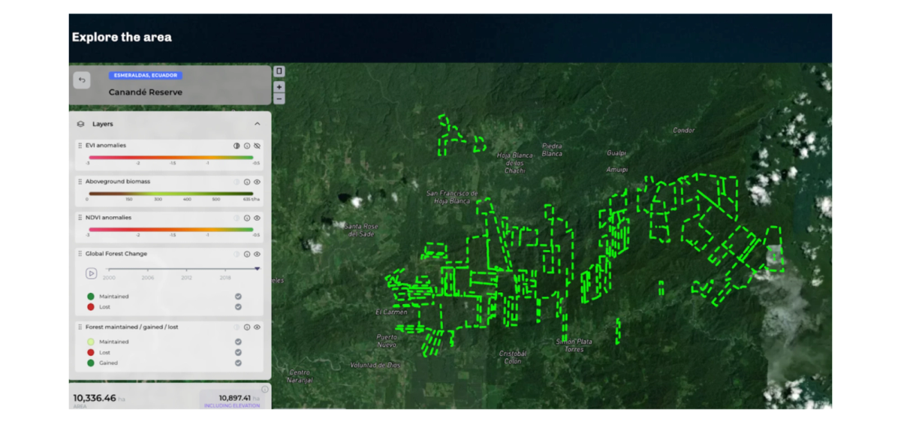Uncheck Maintained under Forest maintained / gained / lost
Image resolution: width=901 pixels, height=437 pixels.
coord(238,342)
